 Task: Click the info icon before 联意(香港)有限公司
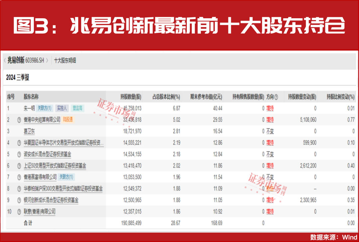tap(19, 212)
